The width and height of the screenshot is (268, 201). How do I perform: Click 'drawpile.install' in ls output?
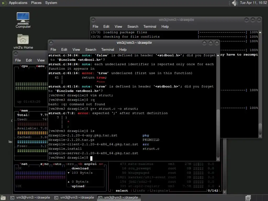coord(65,149)
